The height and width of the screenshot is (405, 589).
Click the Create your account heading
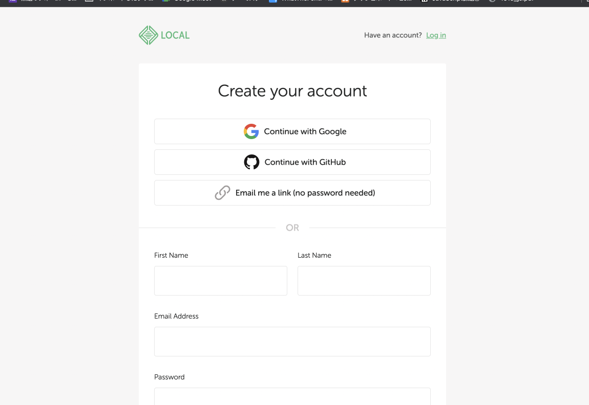click(292, 91)
